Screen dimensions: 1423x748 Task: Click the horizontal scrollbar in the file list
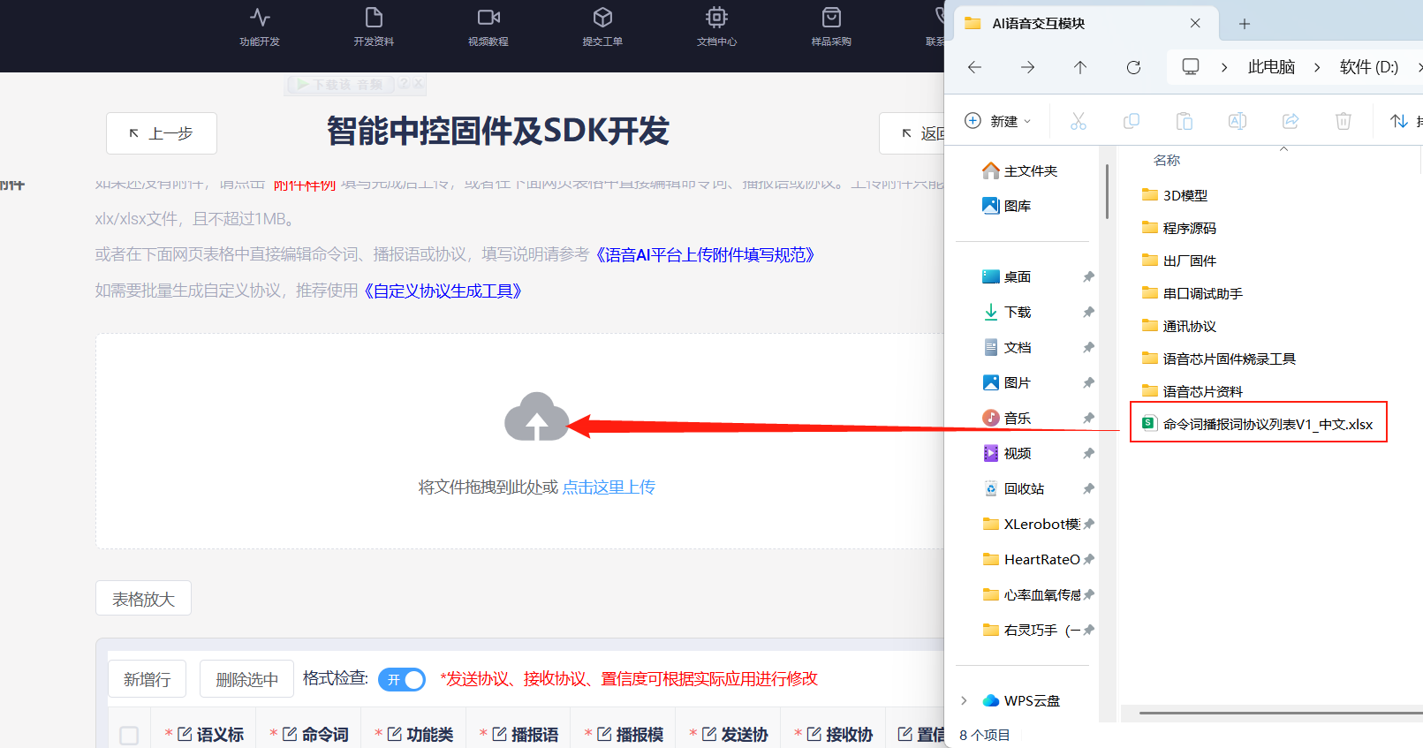(1281, 713)
